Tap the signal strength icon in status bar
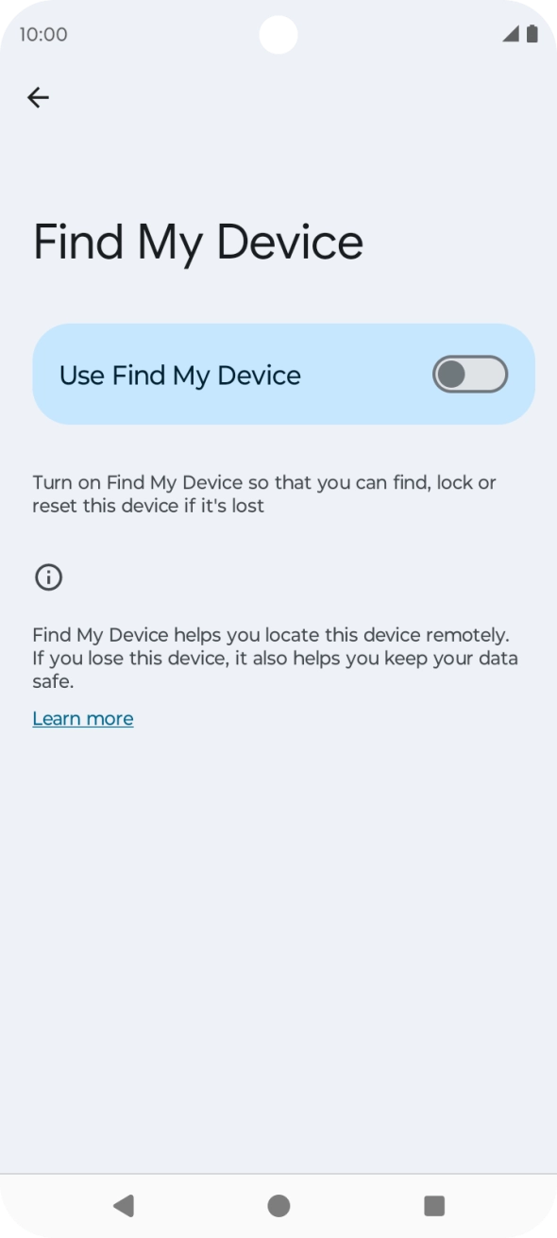Image resolution: width=557 pixels, height=1238 pixels. (x=511, y=34)
